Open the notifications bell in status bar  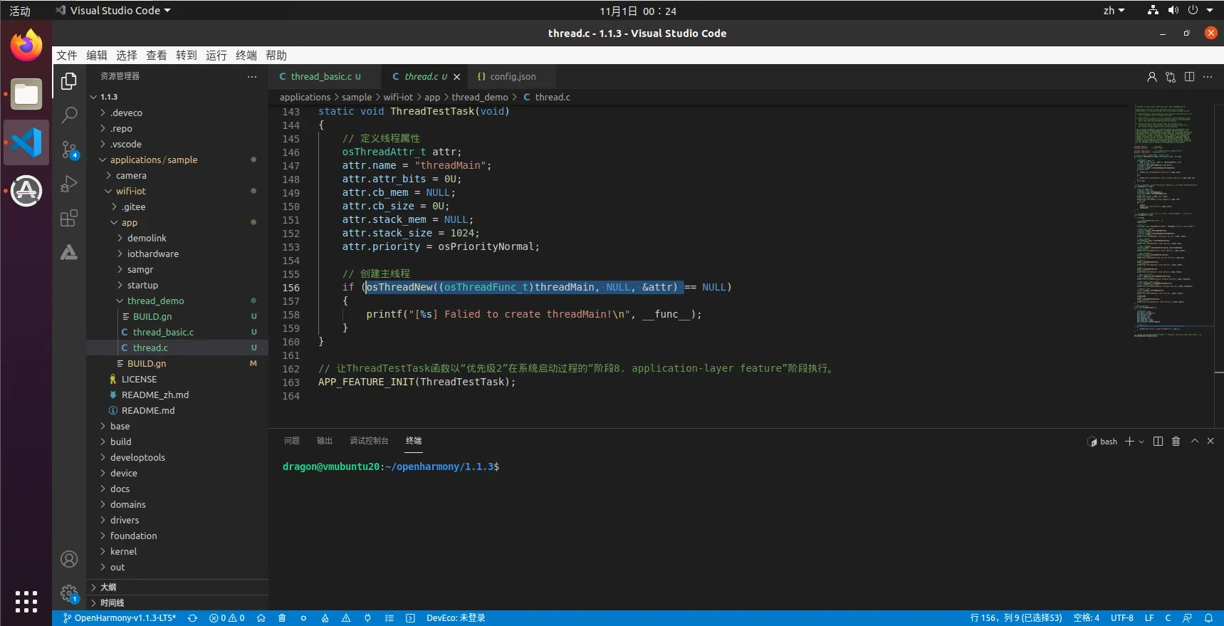tap(1208, 618)
